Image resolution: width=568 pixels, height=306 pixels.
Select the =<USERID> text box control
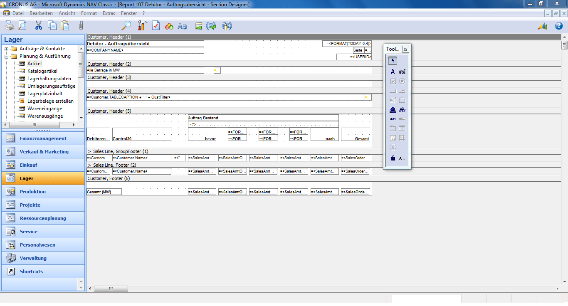click(354, 57)
